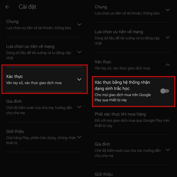Select left panel's Chung section title

pos(12,21)
